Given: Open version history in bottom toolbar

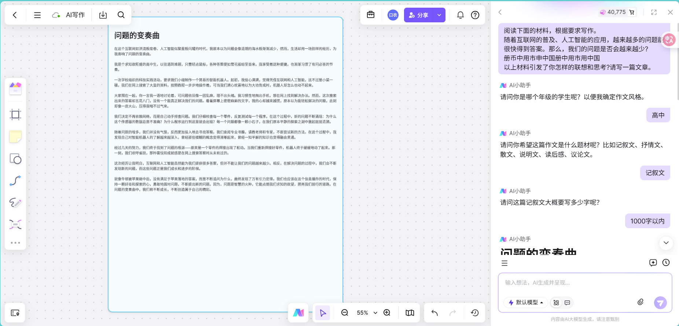Looking at the screenshot, I should pos(474,313).
